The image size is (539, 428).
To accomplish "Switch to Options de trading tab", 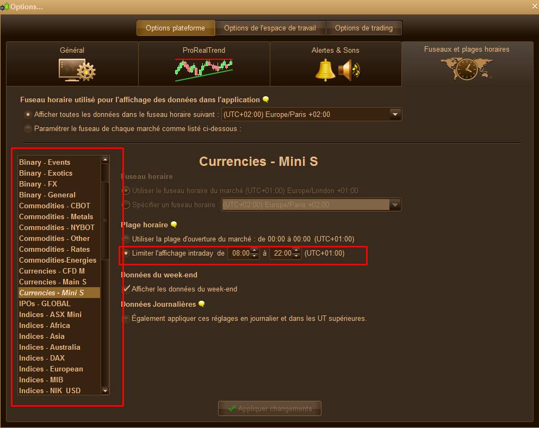I will tap(364, 28).
